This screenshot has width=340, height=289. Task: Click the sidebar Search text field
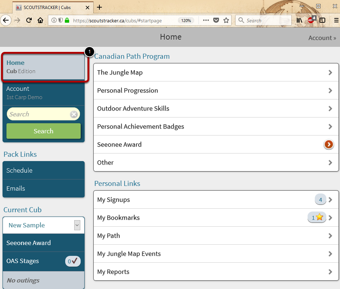click(x=43, y=114)
